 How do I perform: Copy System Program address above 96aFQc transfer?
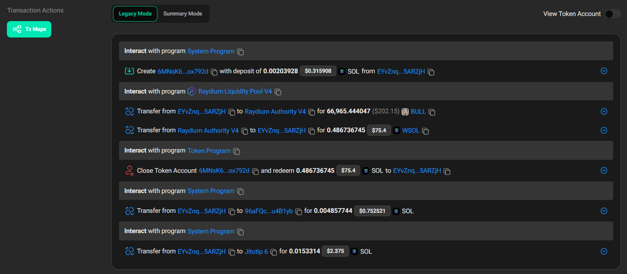(241, 191)
